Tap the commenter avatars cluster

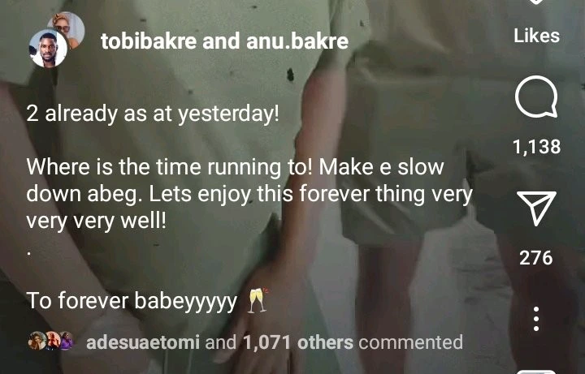click(51, 341)
